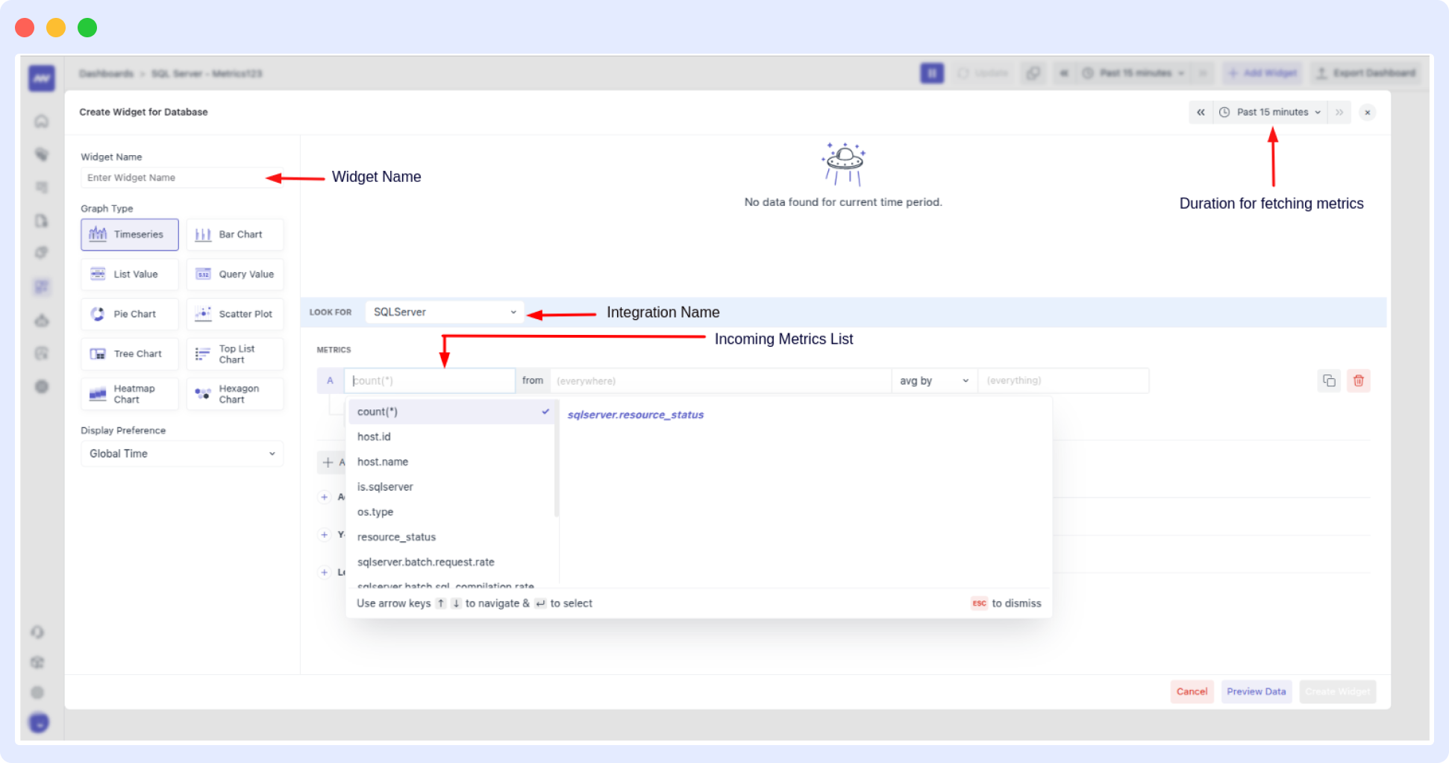Screen dimensions: 1449x763
Task: Duplicate the metric query using copy icon
Action: tap(1328, 380)
